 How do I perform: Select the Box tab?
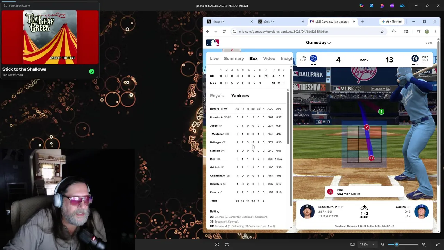click(x=254, y=59)
